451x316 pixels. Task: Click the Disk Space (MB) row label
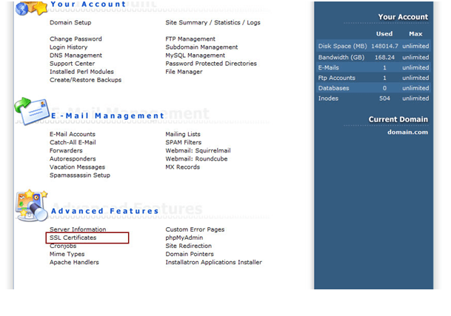(342, 46)
